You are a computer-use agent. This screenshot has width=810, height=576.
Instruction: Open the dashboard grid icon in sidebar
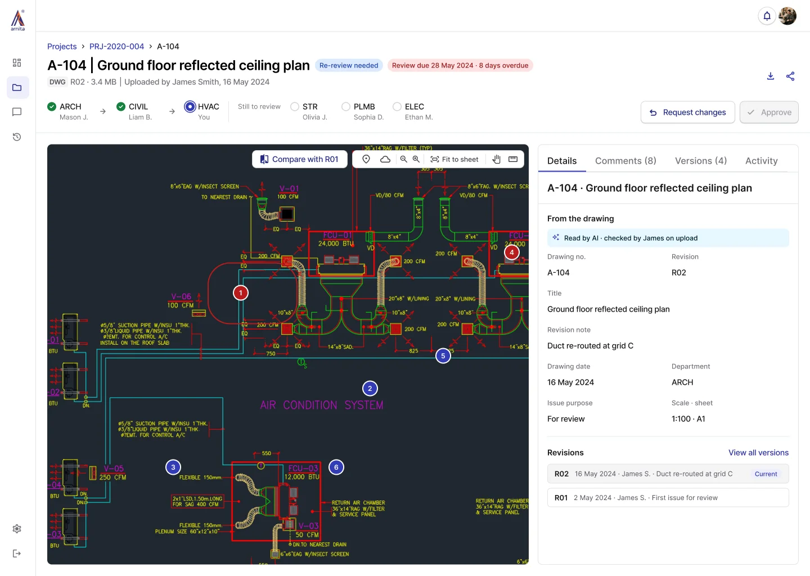[17, 62]
